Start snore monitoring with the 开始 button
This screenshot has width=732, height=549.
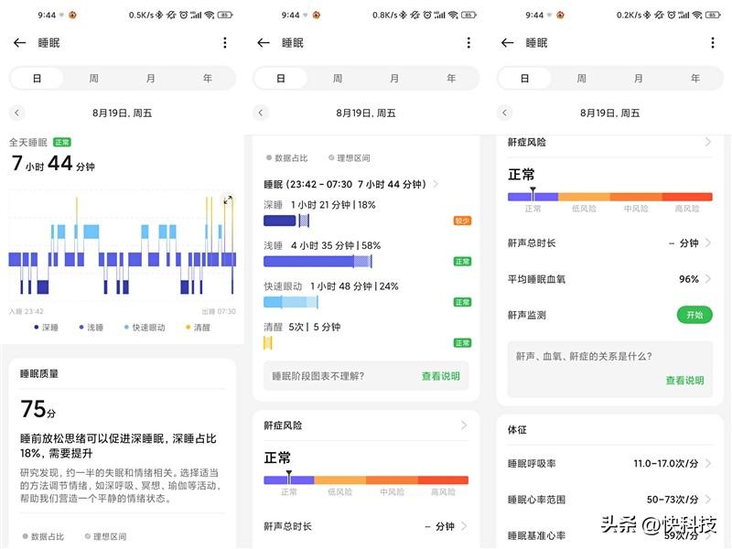pyautogui.click(x=694, y=315)
